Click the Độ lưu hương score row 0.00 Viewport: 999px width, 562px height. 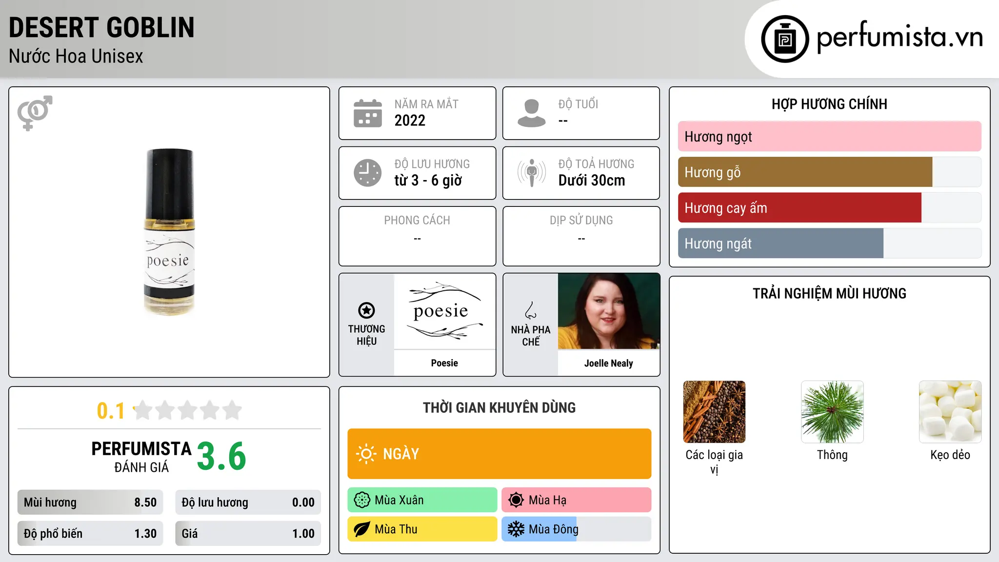point(248,502)
